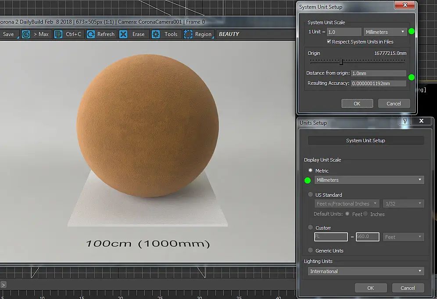Click the System Unit Setup button

tap(365, 140)
